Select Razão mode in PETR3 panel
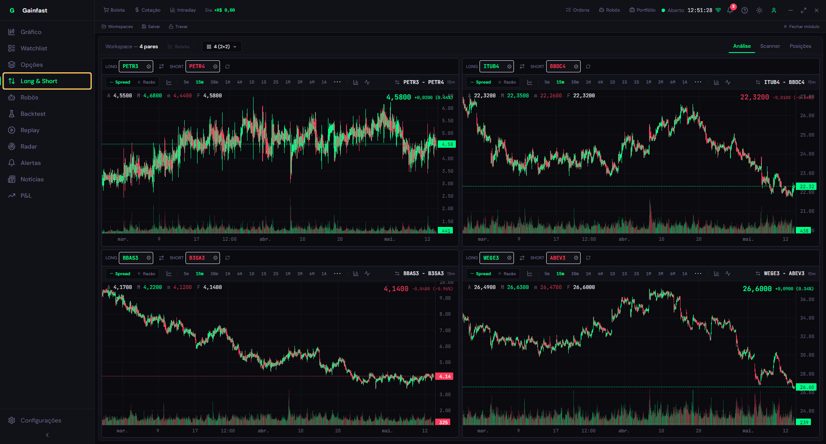Viewport: 826px width, 444px height. 146,82
